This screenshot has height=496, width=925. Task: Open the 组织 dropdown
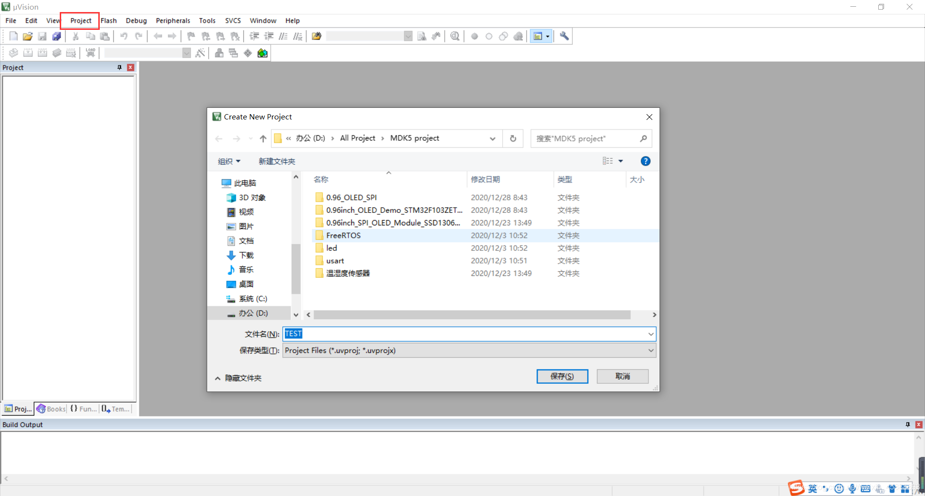tap(229, 161)
